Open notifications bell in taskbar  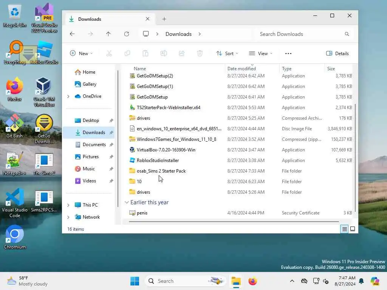pyautogui.click(x=361, y=281)
